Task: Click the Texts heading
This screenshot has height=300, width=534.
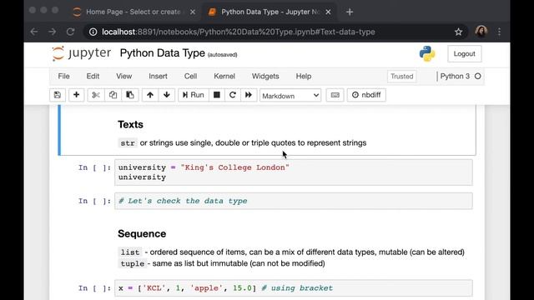Action: 130,124
